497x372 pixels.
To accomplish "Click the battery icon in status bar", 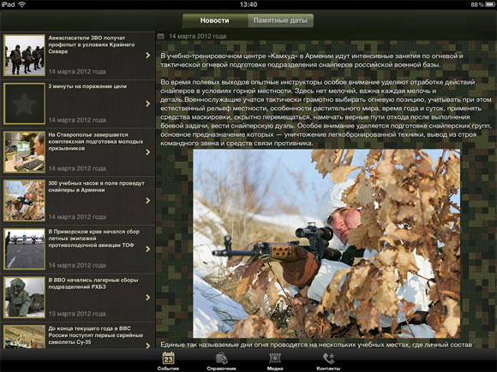I will pyautogui.click(x=490, y=4).
